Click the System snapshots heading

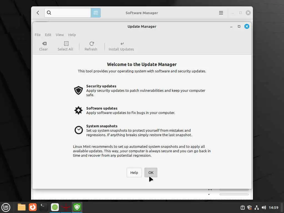[102, 126]
